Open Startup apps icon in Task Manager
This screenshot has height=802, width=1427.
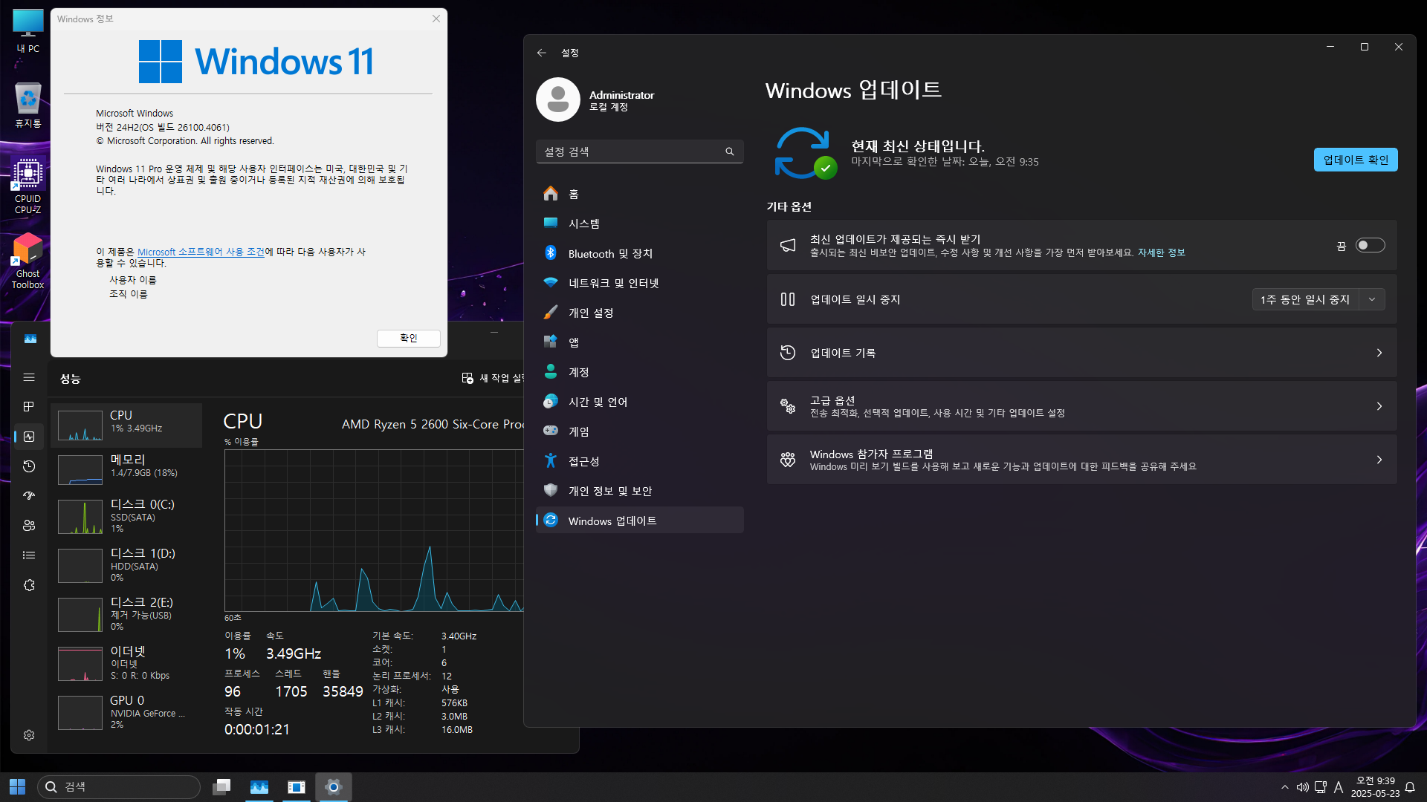tap(29, 496)
